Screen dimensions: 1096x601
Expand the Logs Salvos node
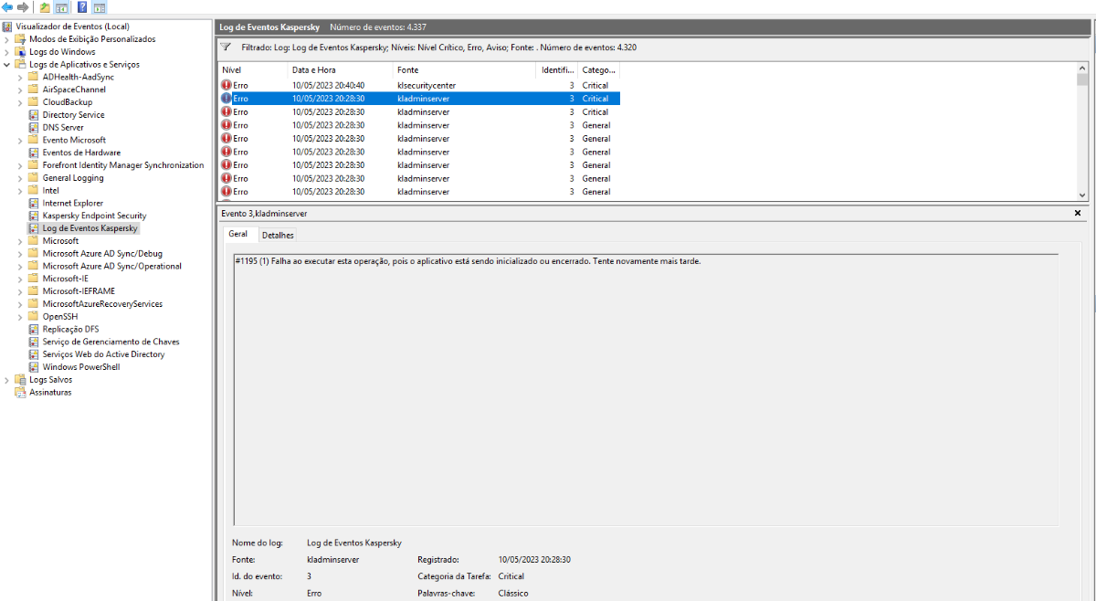[x=7, y=379]
